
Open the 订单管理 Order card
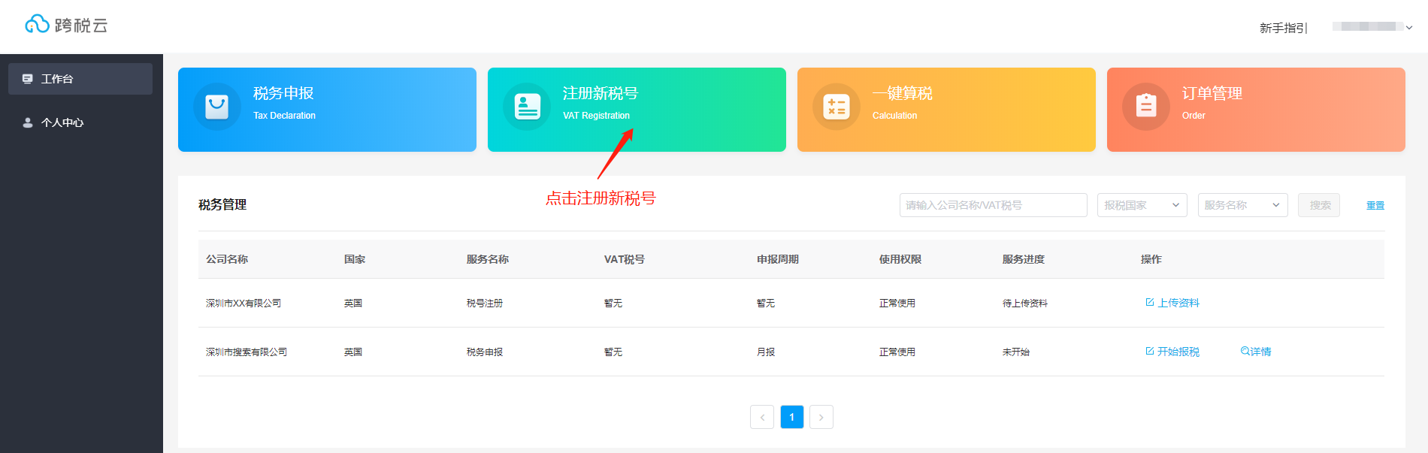coord(1256,110)
